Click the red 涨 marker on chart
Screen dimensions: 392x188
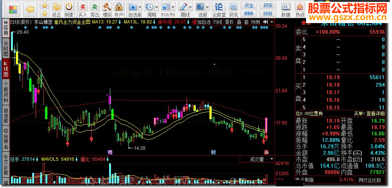click(266, 152)
